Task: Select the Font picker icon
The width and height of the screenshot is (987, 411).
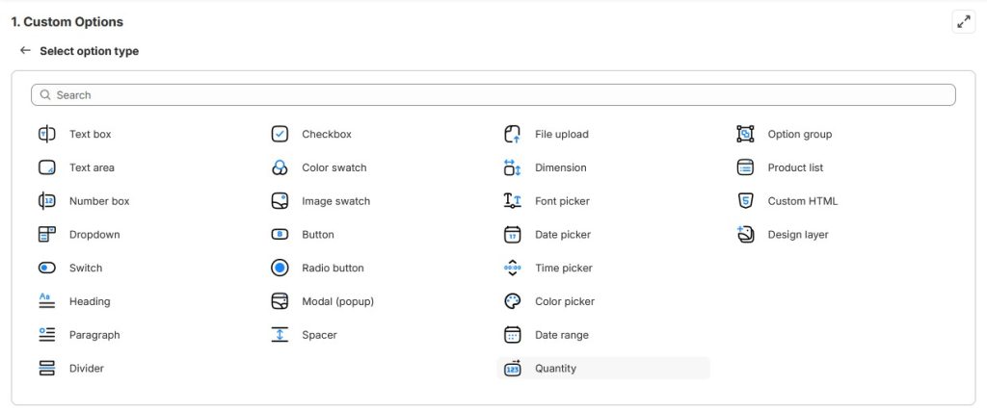Action: pos(513,201)
